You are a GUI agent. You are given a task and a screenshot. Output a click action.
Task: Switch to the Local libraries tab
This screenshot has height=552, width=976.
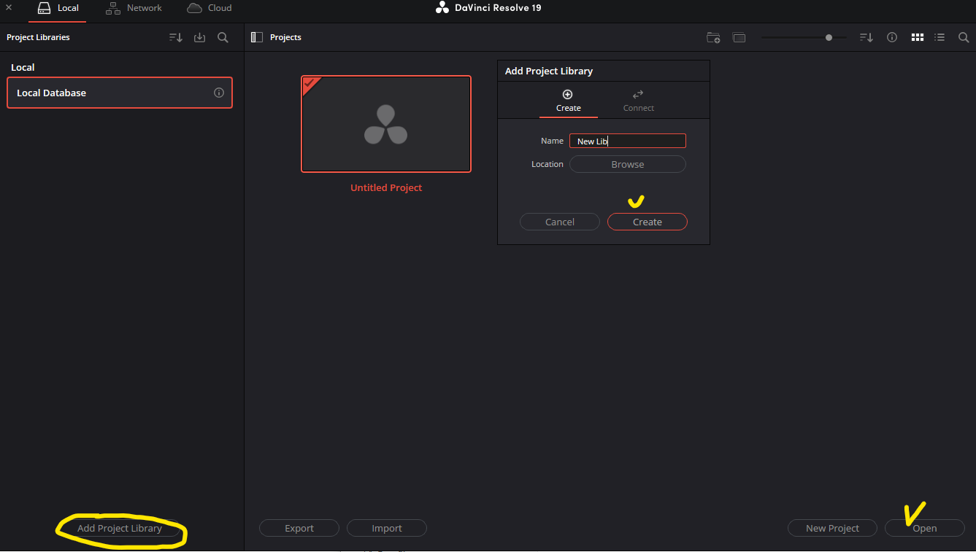(x=58, y=8)
